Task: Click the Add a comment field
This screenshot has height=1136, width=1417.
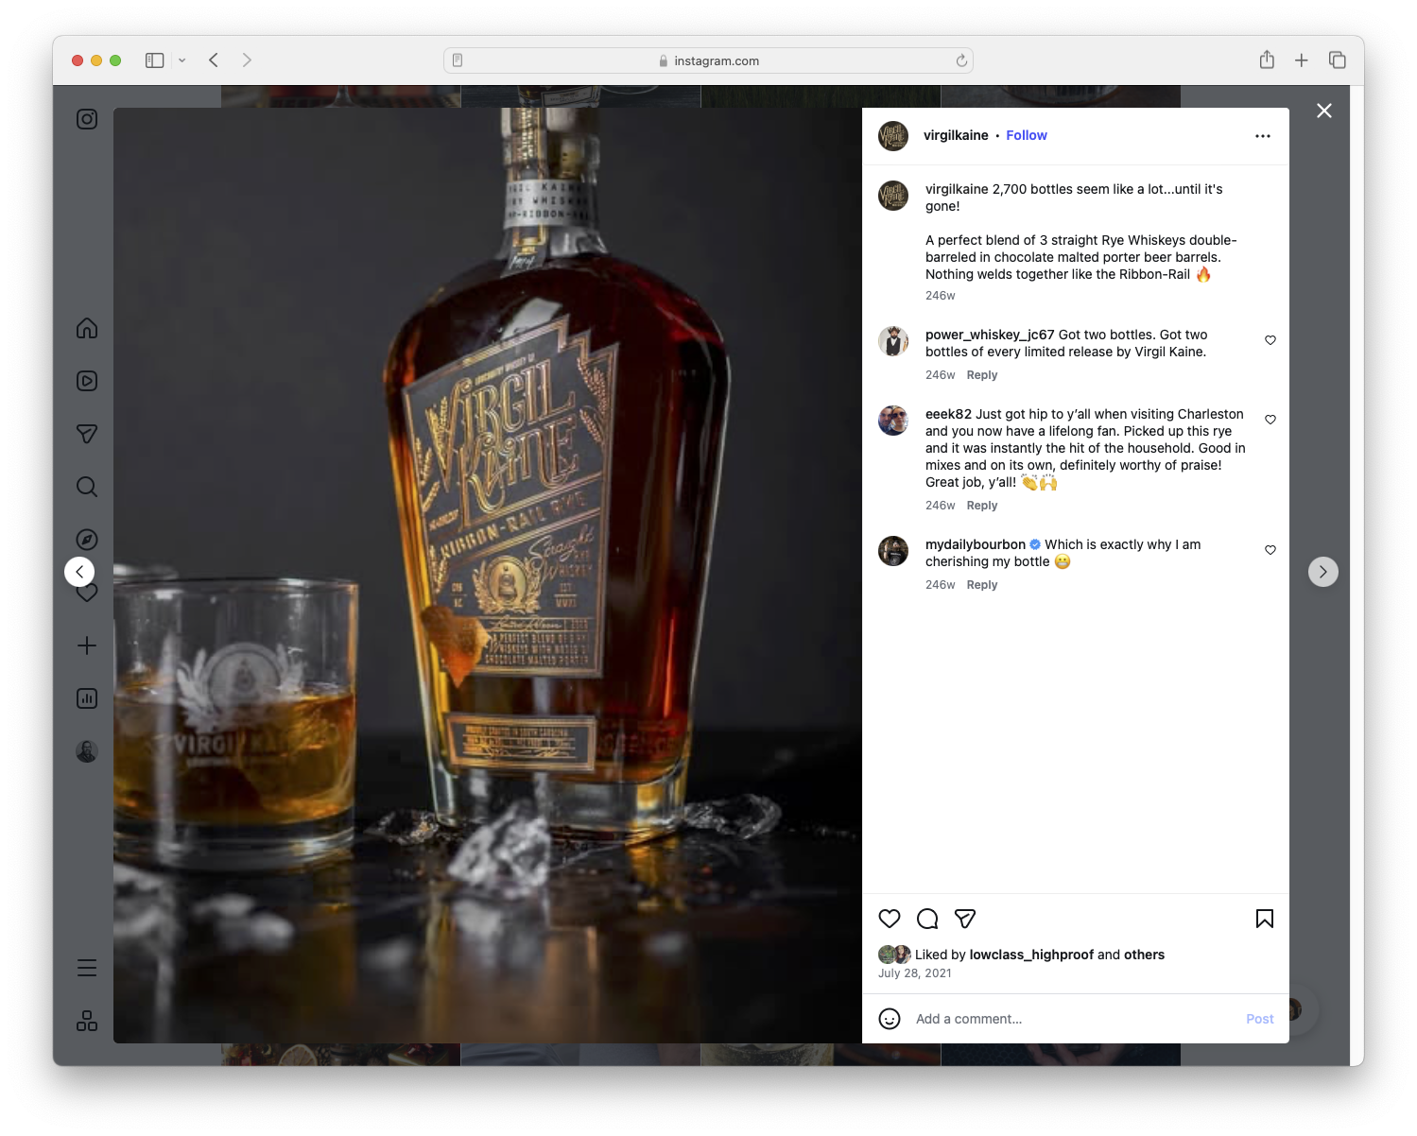Action: 1040,1019
